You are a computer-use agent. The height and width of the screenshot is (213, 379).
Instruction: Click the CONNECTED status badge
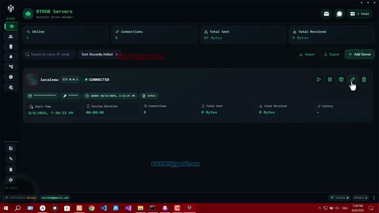pos(97,80)
